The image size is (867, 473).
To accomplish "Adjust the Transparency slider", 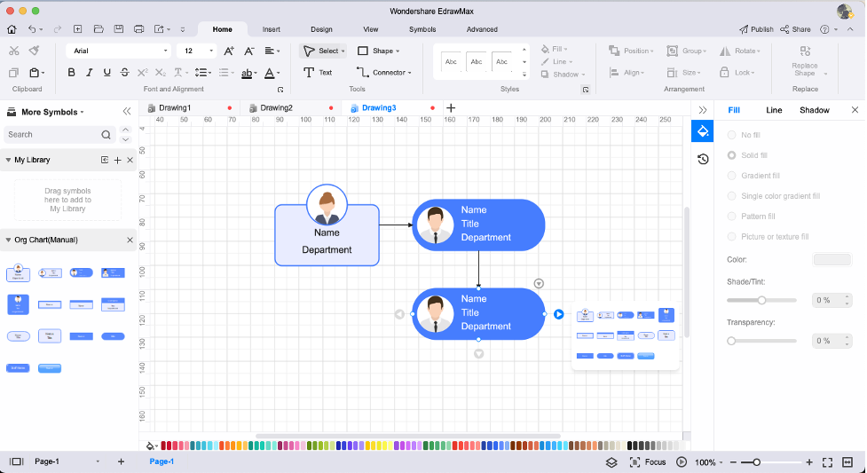I will coord(761,341).
